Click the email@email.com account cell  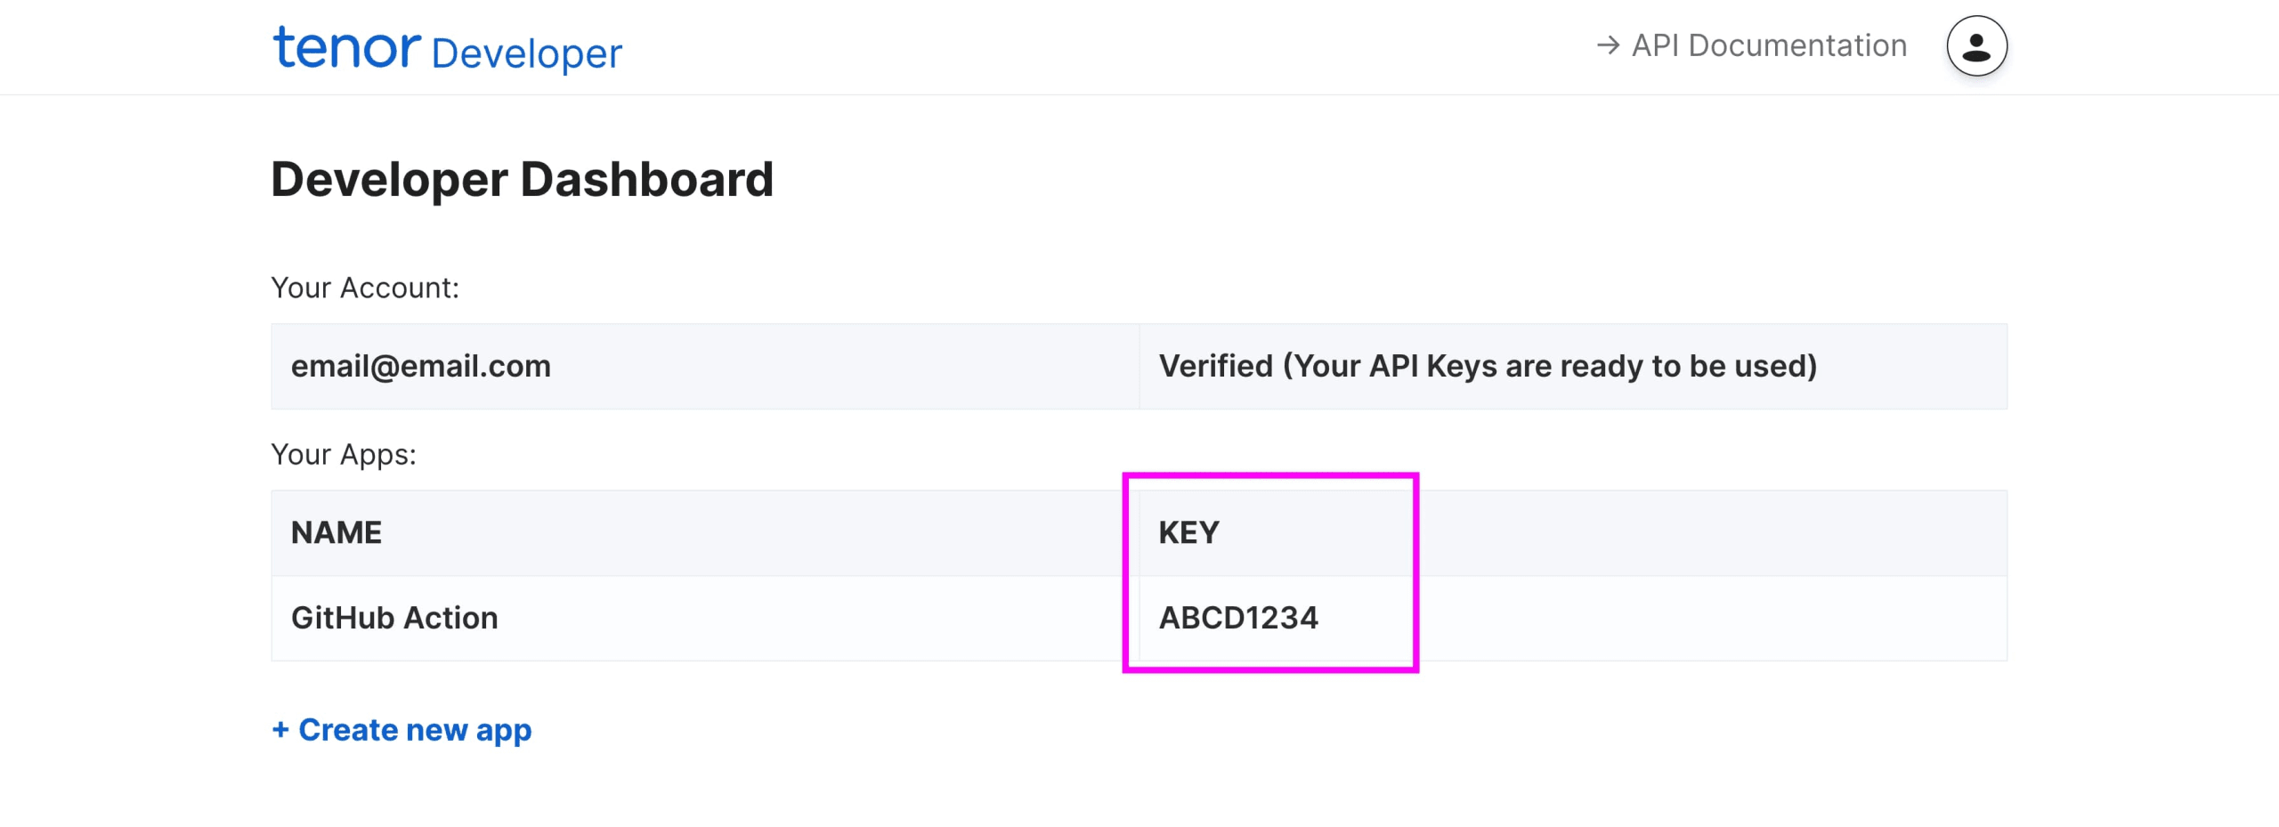point(705,367)
